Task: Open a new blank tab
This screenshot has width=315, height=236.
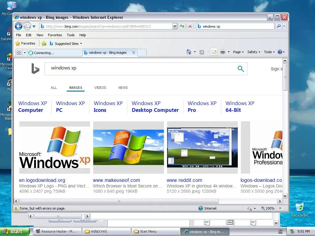Action: click(142, 53)
